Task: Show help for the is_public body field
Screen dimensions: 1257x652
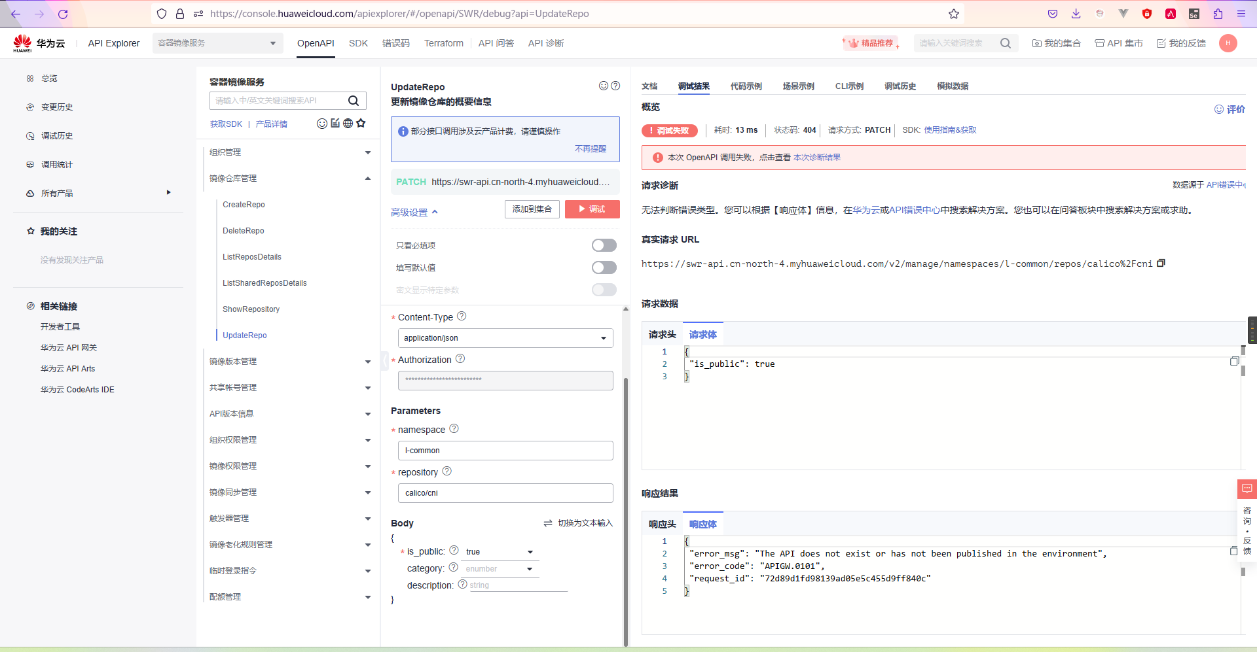Action: pyautogui.click(x=454, y=550)
